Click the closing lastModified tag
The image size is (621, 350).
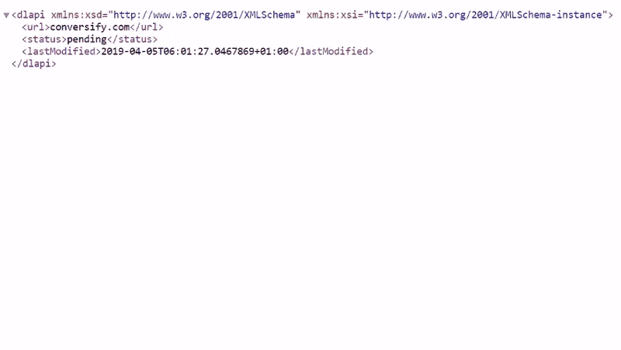(331, 51)
